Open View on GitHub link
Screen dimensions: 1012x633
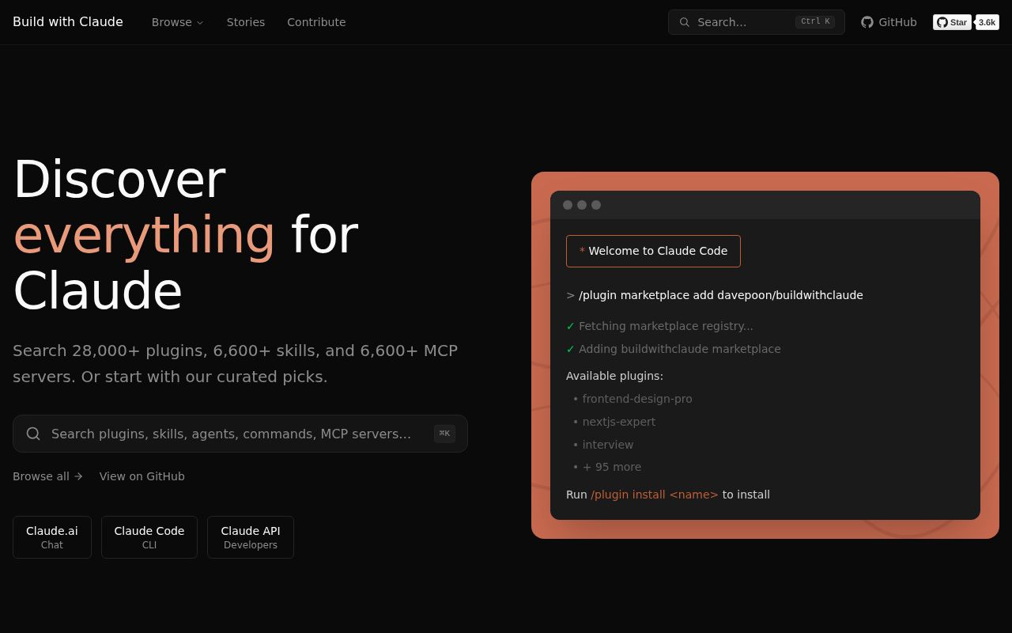(142, 476)
